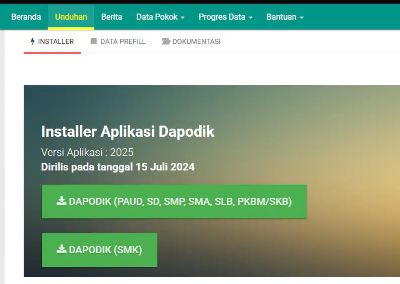Open the Bantuan dropdown menu
This screenshot has height=284, width=400.
click(x=285, y=17)
